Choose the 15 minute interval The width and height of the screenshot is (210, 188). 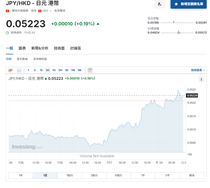[41, 70]
